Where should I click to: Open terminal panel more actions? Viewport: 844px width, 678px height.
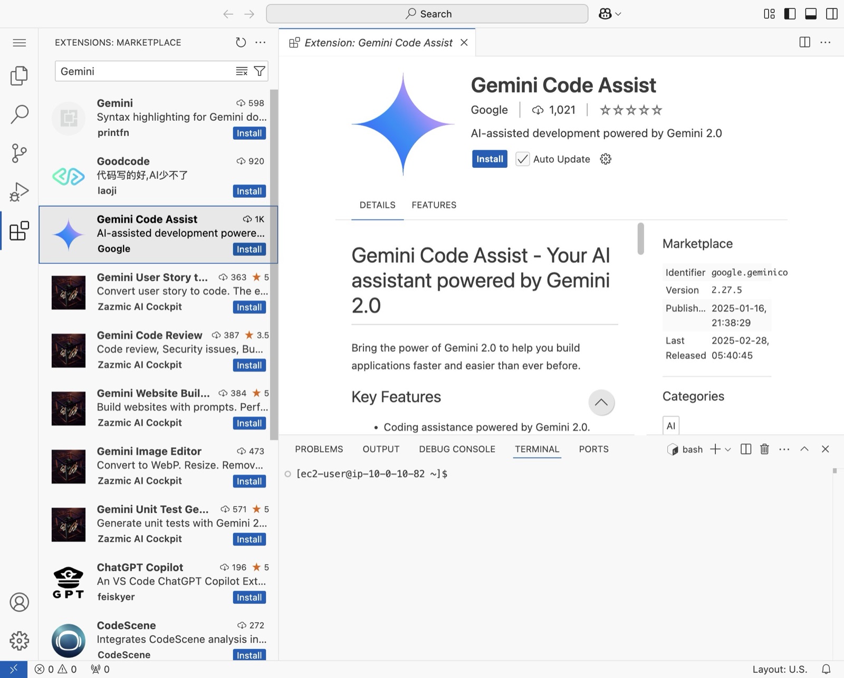coord(784,449)
